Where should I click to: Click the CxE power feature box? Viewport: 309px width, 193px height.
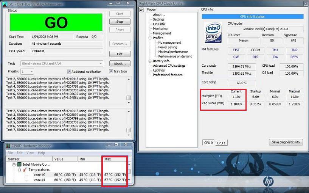pos(236,57)
